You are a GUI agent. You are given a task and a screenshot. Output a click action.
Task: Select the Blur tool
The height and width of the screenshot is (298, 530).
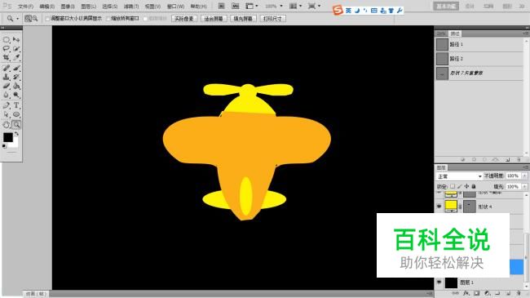coord(6,95)
